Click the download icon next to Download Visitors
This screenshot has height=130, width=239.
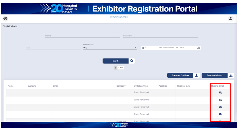pyautogui.click(x=231, y=75)
